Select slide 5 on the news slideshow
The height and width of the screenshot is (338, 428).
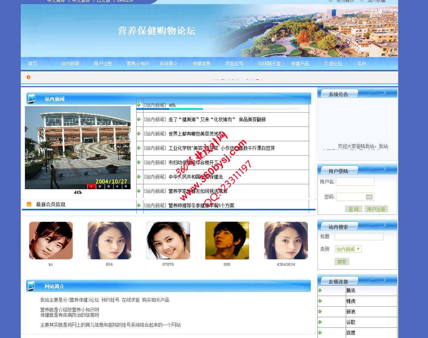click(x=126, y=187)
